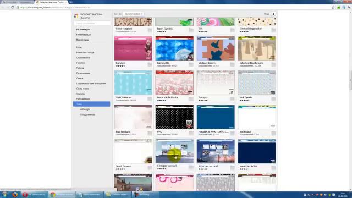Viewport: 352px width, 198px height.
Task: Open Chrome's wrench menu
Action: (349, 7)
